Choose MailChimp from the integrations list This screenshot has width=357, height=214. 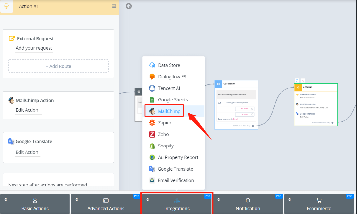pos(169,111)
